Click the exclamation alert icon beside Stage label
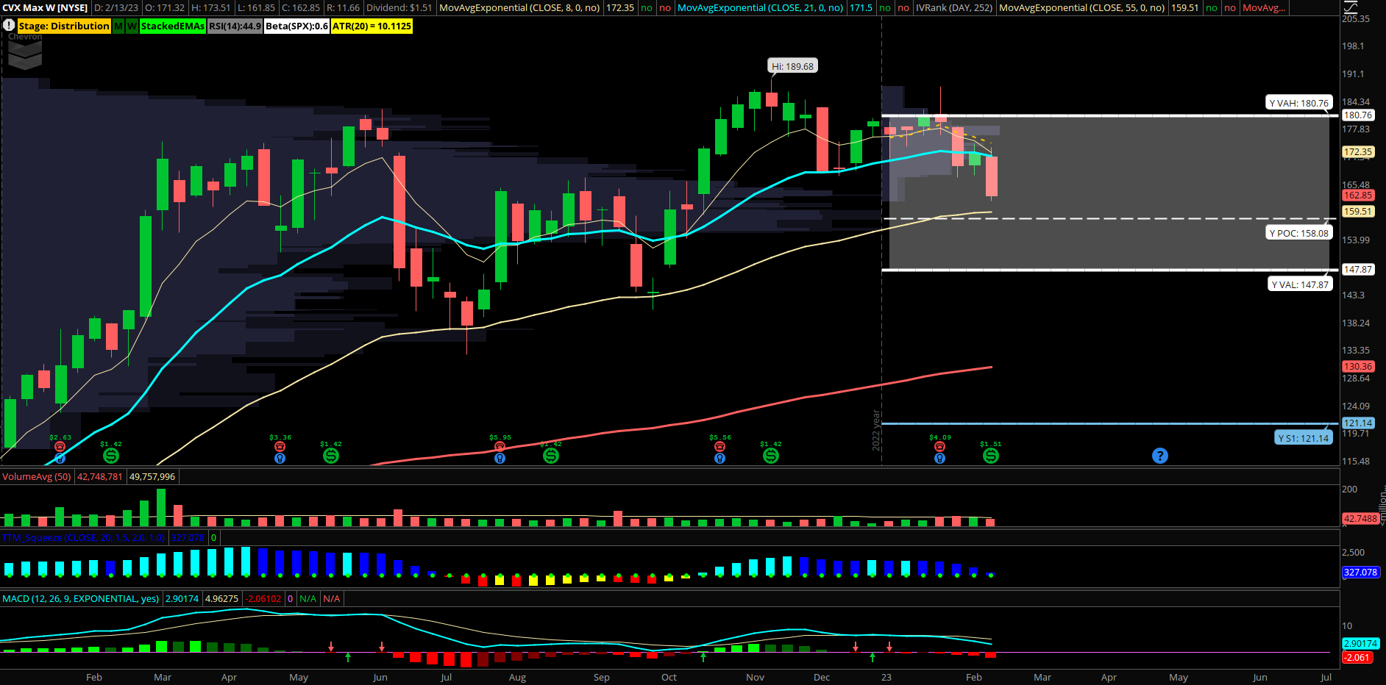Image resolution: width=1386 pixels, height=685 pixels. point(9,26)
